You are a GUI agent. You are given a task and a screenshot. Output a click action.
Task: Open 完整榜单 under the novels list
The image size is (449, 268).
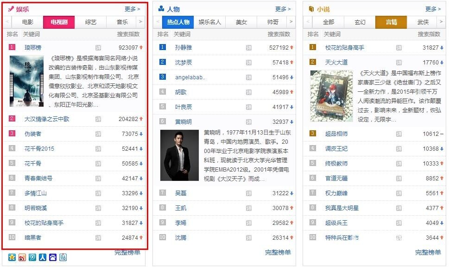[428, 252]
